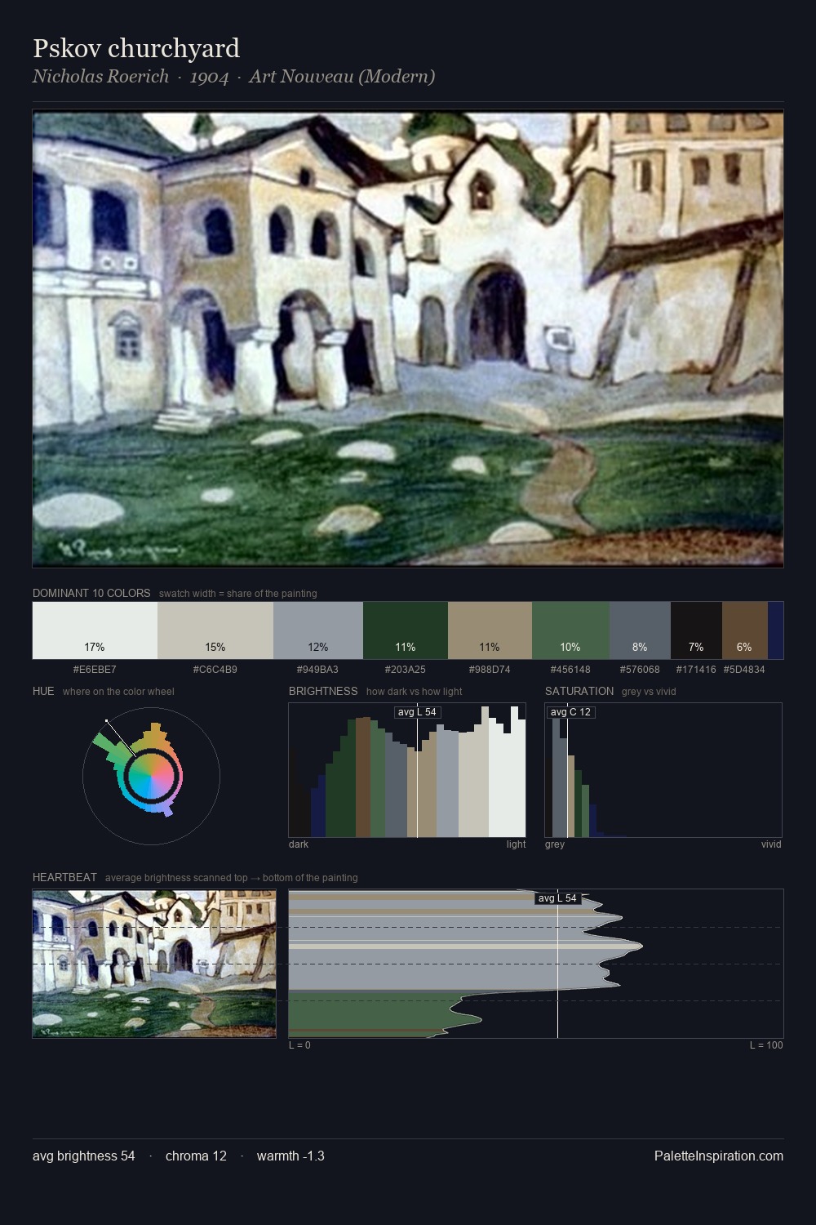Click the hex code '#203A25' label

406,670
